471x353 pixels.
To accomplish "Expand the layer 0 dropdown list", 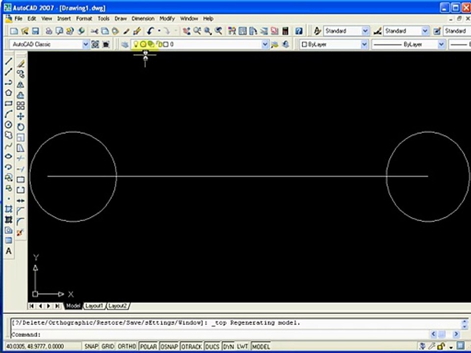I will tap(264, 45).
